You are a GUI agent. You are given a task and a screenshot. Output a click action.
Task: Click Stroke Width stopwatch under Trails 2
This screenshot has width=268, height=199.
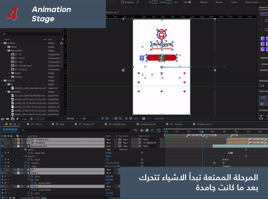point(32,183)
